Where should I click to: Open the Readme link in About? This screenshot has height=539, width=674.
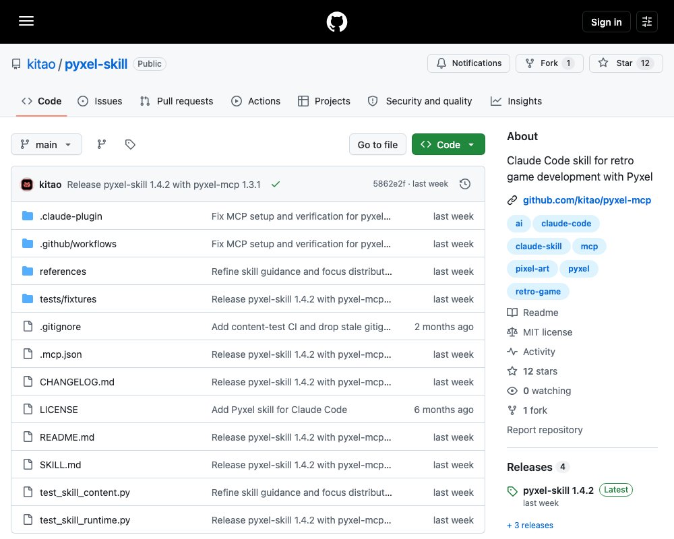532,313
